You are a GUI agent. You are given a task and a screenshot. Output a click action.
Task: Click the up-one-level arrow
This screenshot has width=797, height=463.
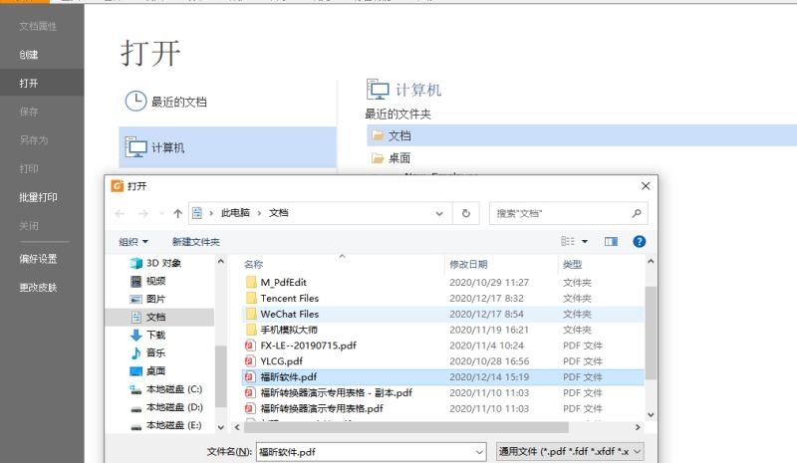tap(177, 213)
